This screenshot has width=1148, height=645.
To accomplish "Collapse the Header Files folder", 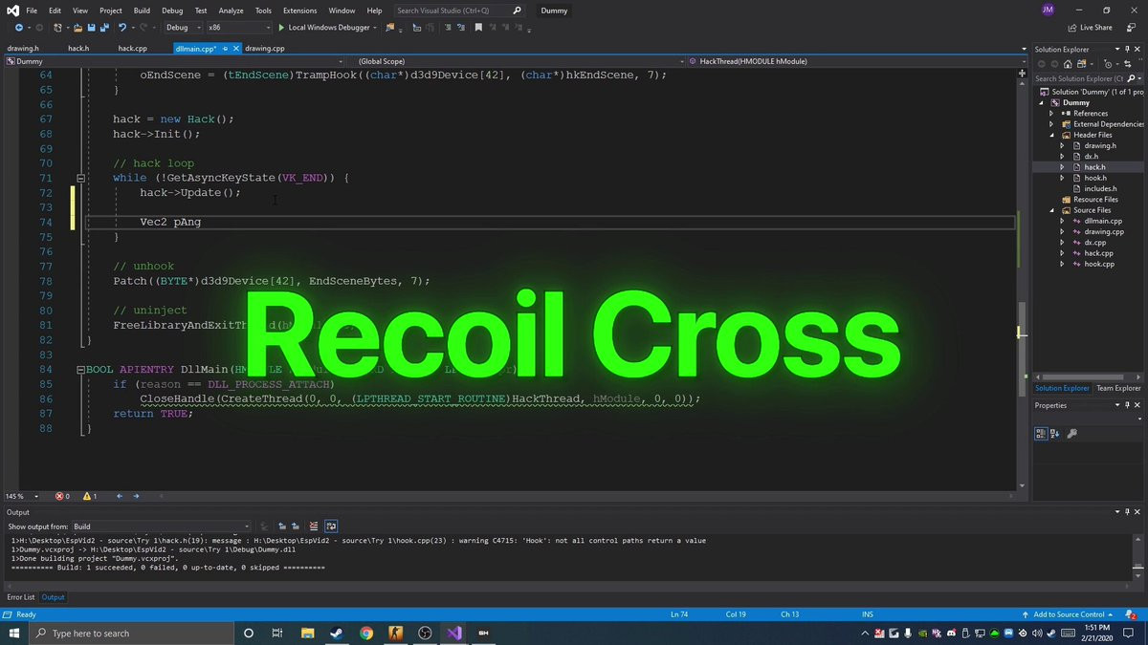I will point(1051,135).
